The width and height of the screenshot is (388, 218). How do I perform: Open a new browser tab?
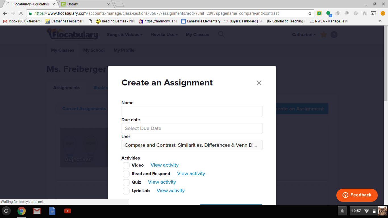(x=119, y=4)
